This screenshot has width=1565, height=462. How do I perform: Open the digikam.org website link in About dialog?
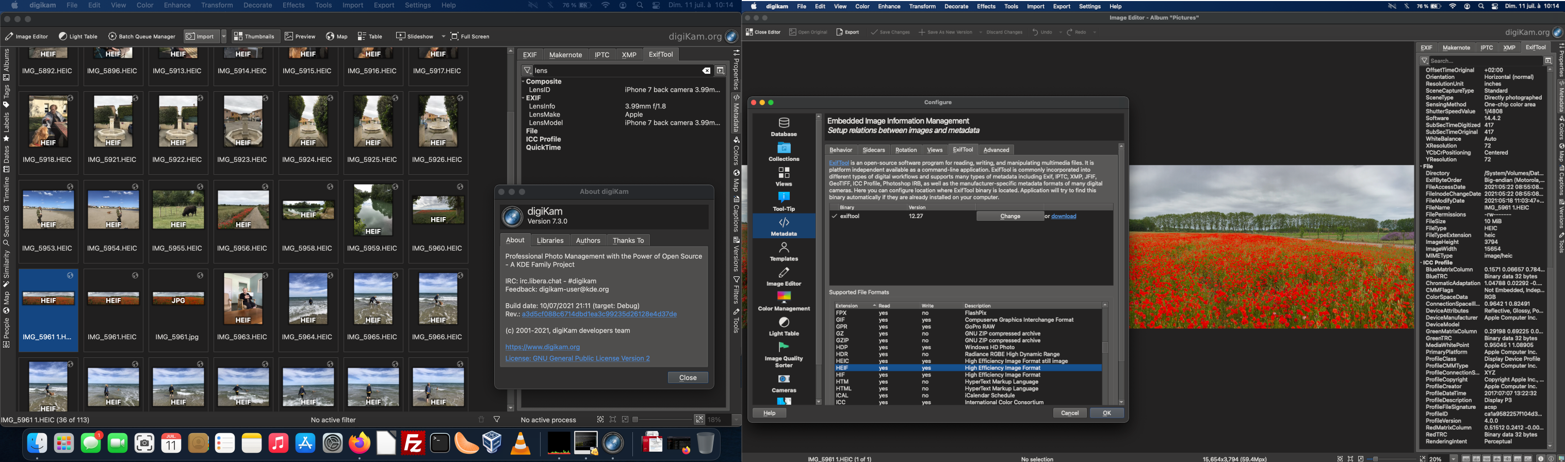(x=543, y=347)
